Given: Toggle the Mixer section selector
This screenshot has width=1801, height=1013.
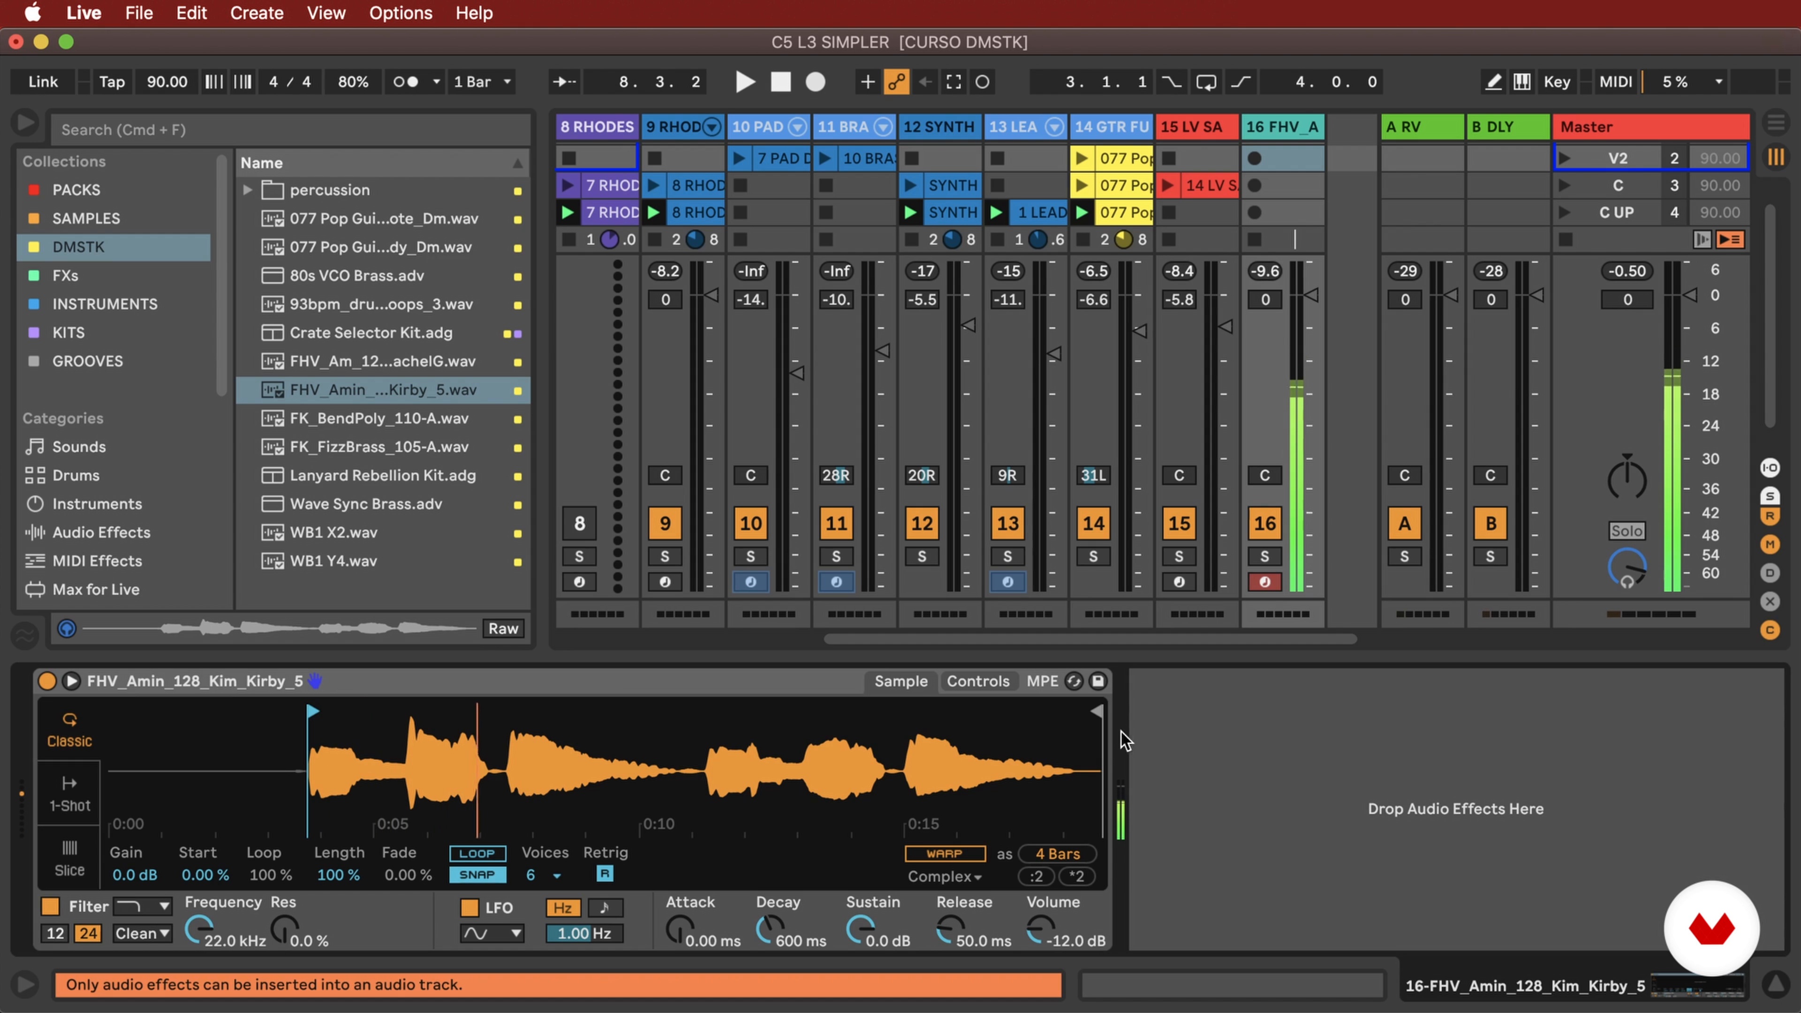Looking at the screenshot, I should click(1770, 544).
